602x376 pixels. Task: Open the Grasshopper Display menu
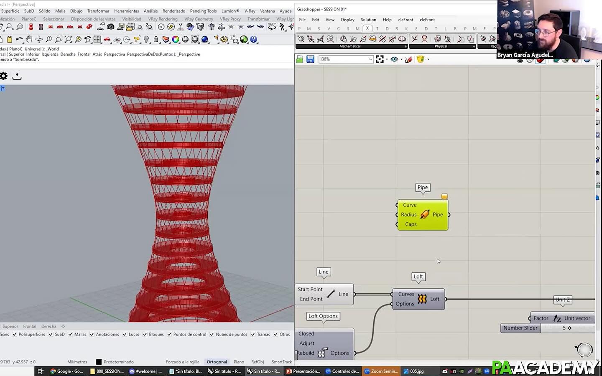pyautogui.click(x=347, y=20)
